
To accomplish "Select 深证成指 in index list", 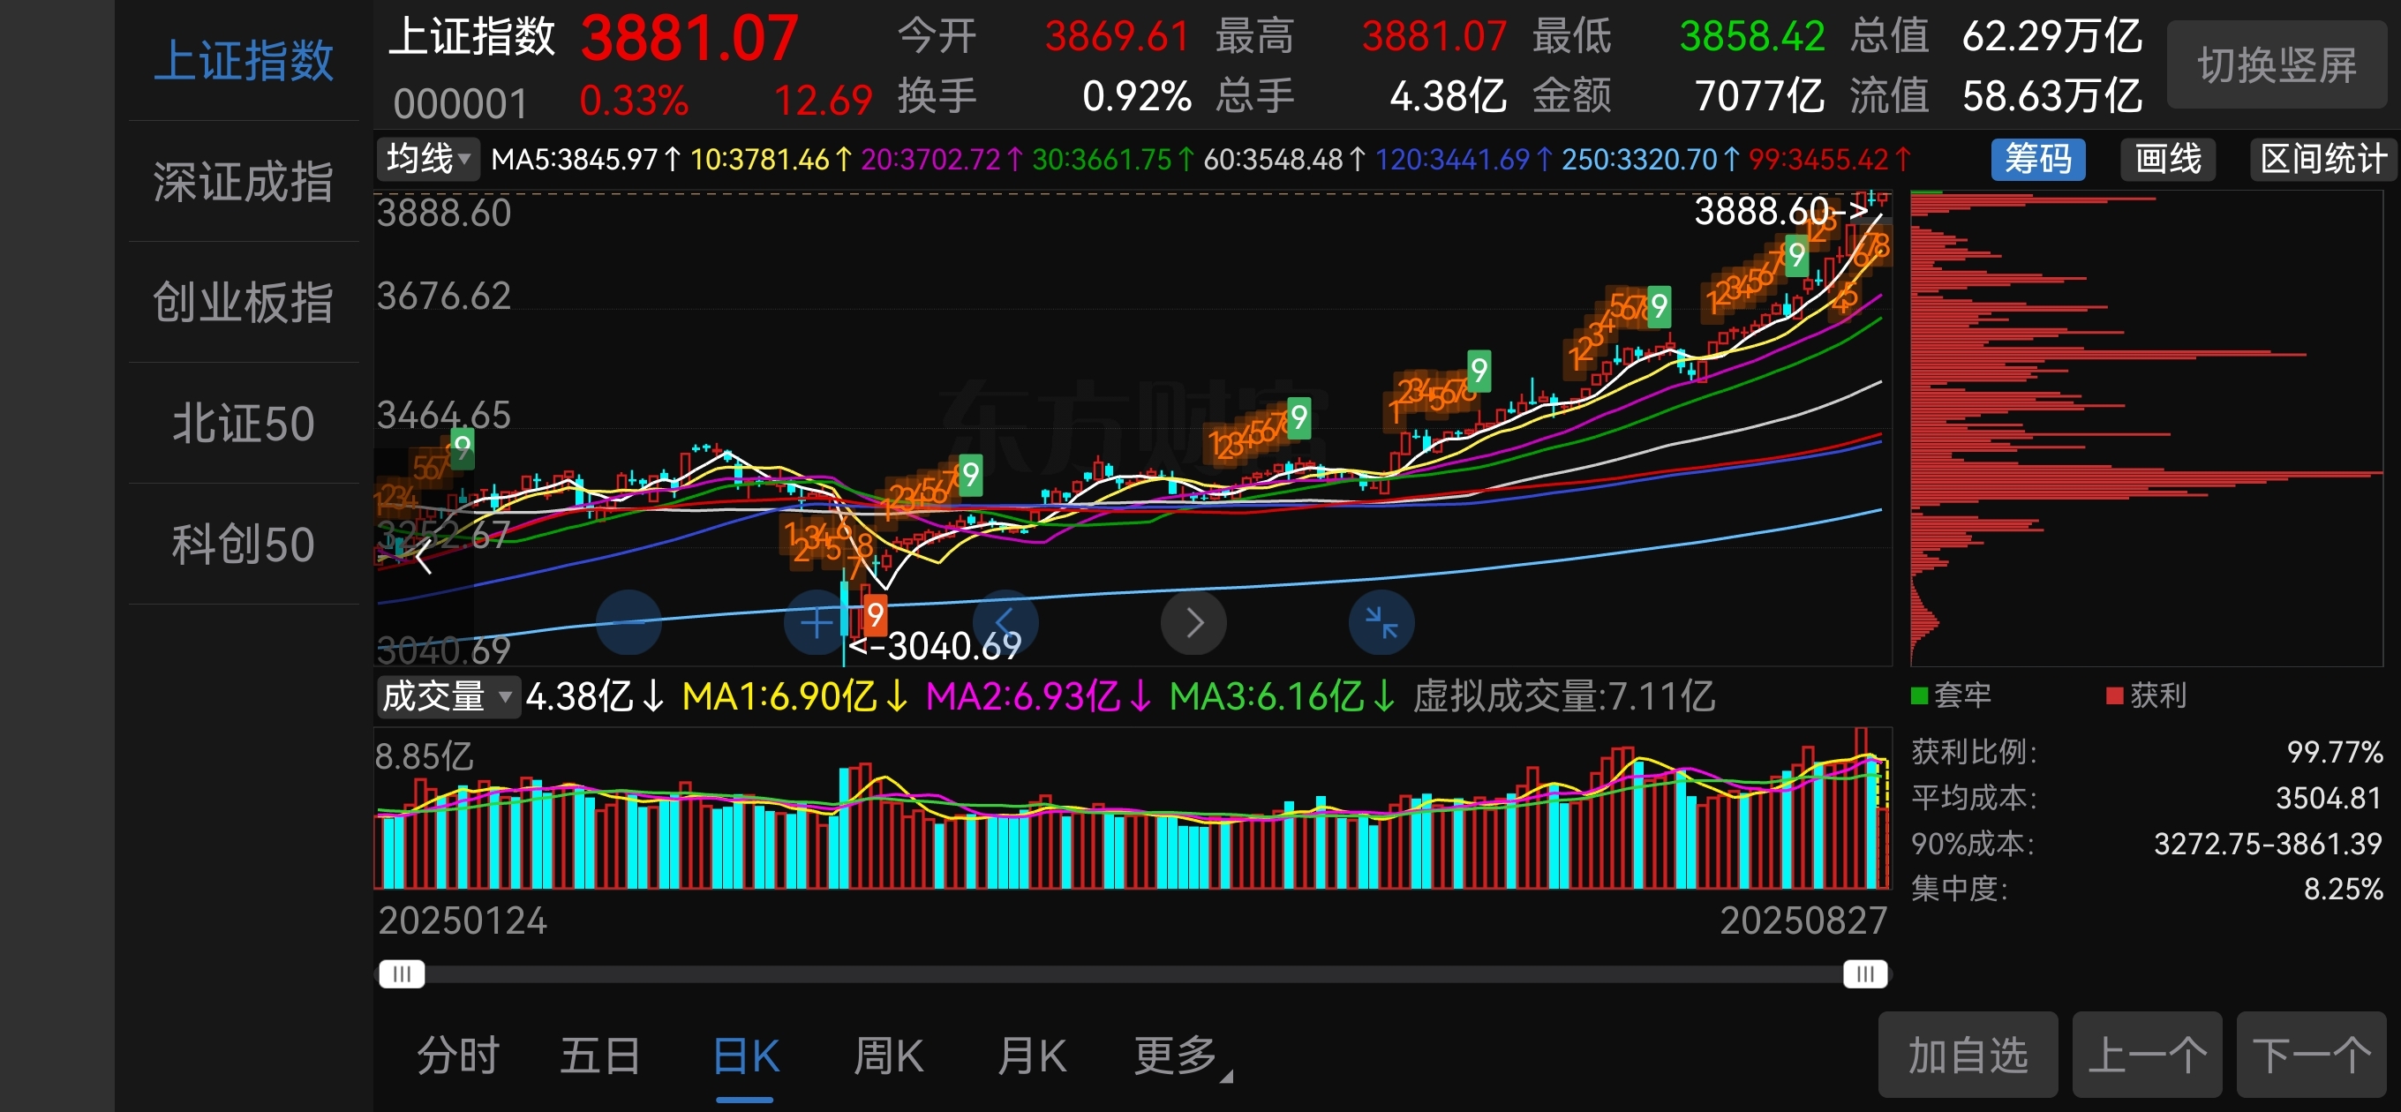I will [244, 181].
